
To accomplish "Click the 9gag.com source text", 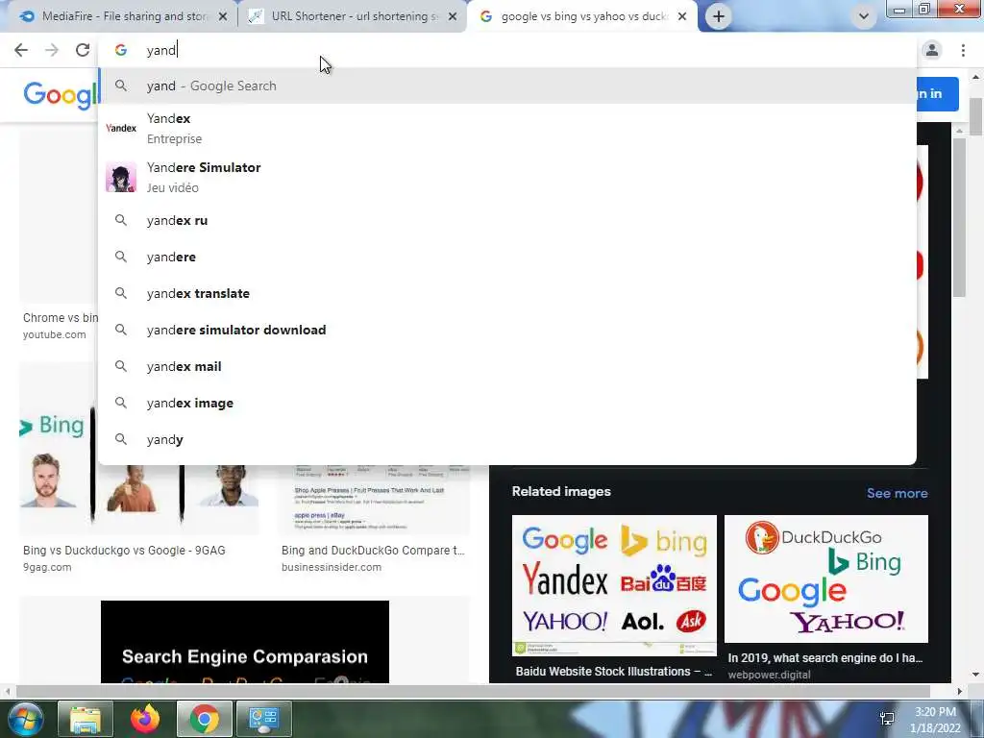I will point(47,567).
